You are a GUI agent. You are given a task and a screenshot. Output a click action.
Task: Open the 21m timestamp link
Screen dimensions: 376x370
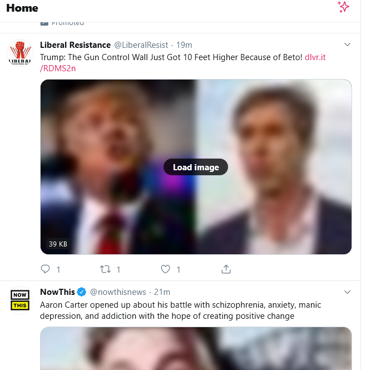point(162,292)
